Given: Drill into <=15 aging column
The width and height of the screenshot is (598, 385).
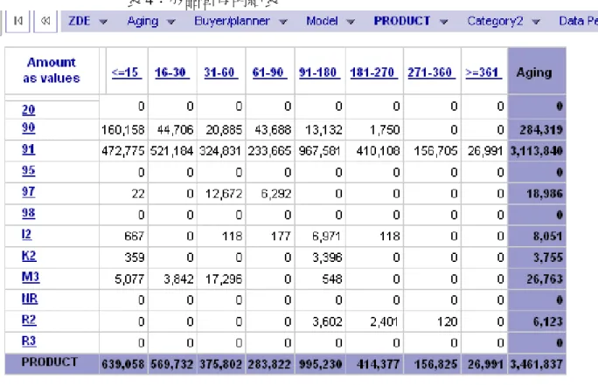Looking at the screenshot, I should 126,72.
